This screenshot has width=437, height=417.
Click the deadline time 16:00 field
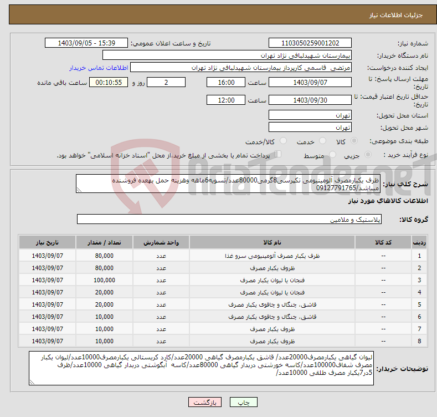[x=226, y=82]
